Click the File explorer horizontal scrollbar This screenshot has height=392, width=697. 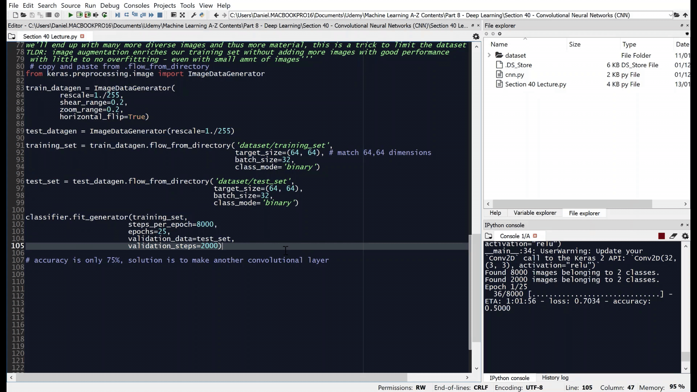click(x=572, y=204)
